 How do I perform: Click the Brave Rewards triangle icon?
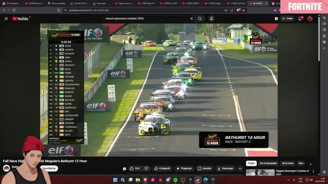pos(244,10)
